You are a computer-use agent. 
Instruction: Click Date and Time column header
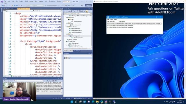[x=111, y=22]
